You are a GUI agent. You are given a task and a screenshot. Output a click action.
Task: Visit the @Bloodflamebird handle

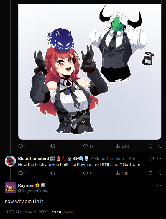pos(107,158)
